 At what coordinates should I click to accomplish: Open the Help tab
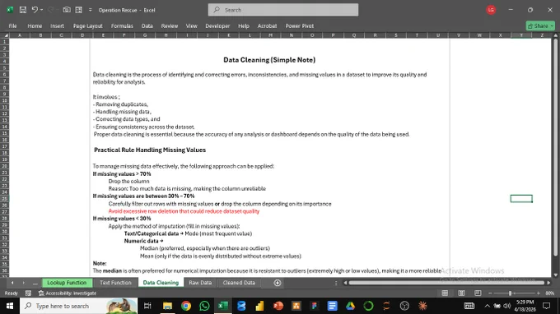point(244,26)
